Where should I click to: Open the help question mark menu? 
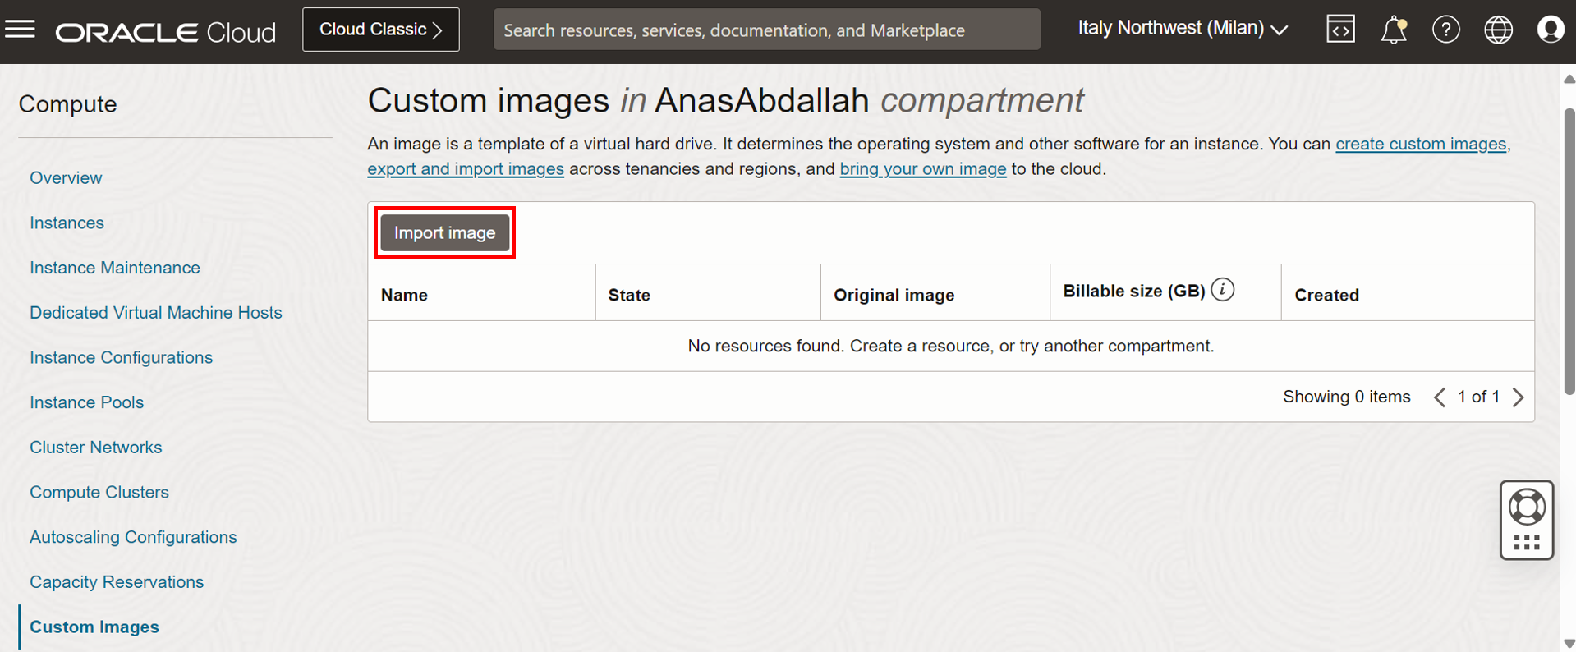coord(1446,30)
